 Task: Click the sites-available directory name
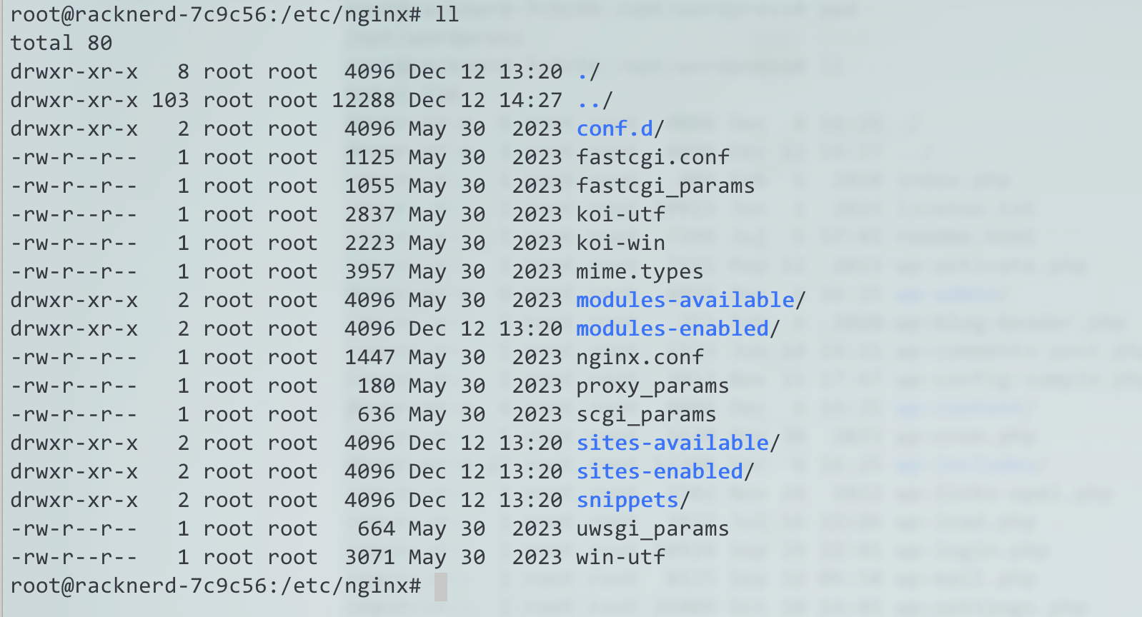(x=673, y=443)
